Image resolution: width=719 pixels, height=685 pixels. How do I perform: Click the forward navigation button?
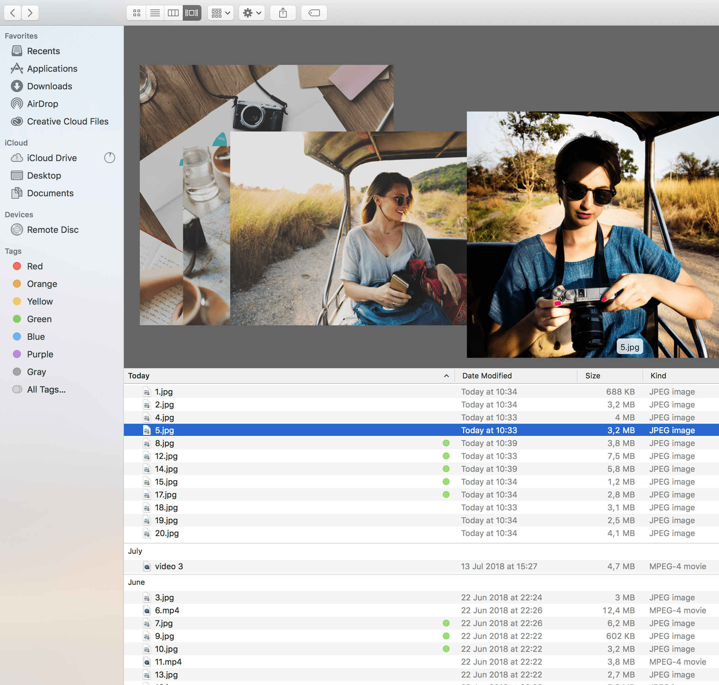pyautogui.click(x=30, y=13)
